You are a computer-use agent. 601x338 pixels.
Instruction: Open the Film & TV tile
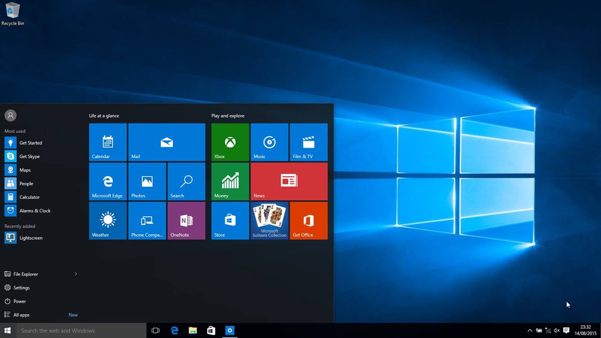point(309,142)
